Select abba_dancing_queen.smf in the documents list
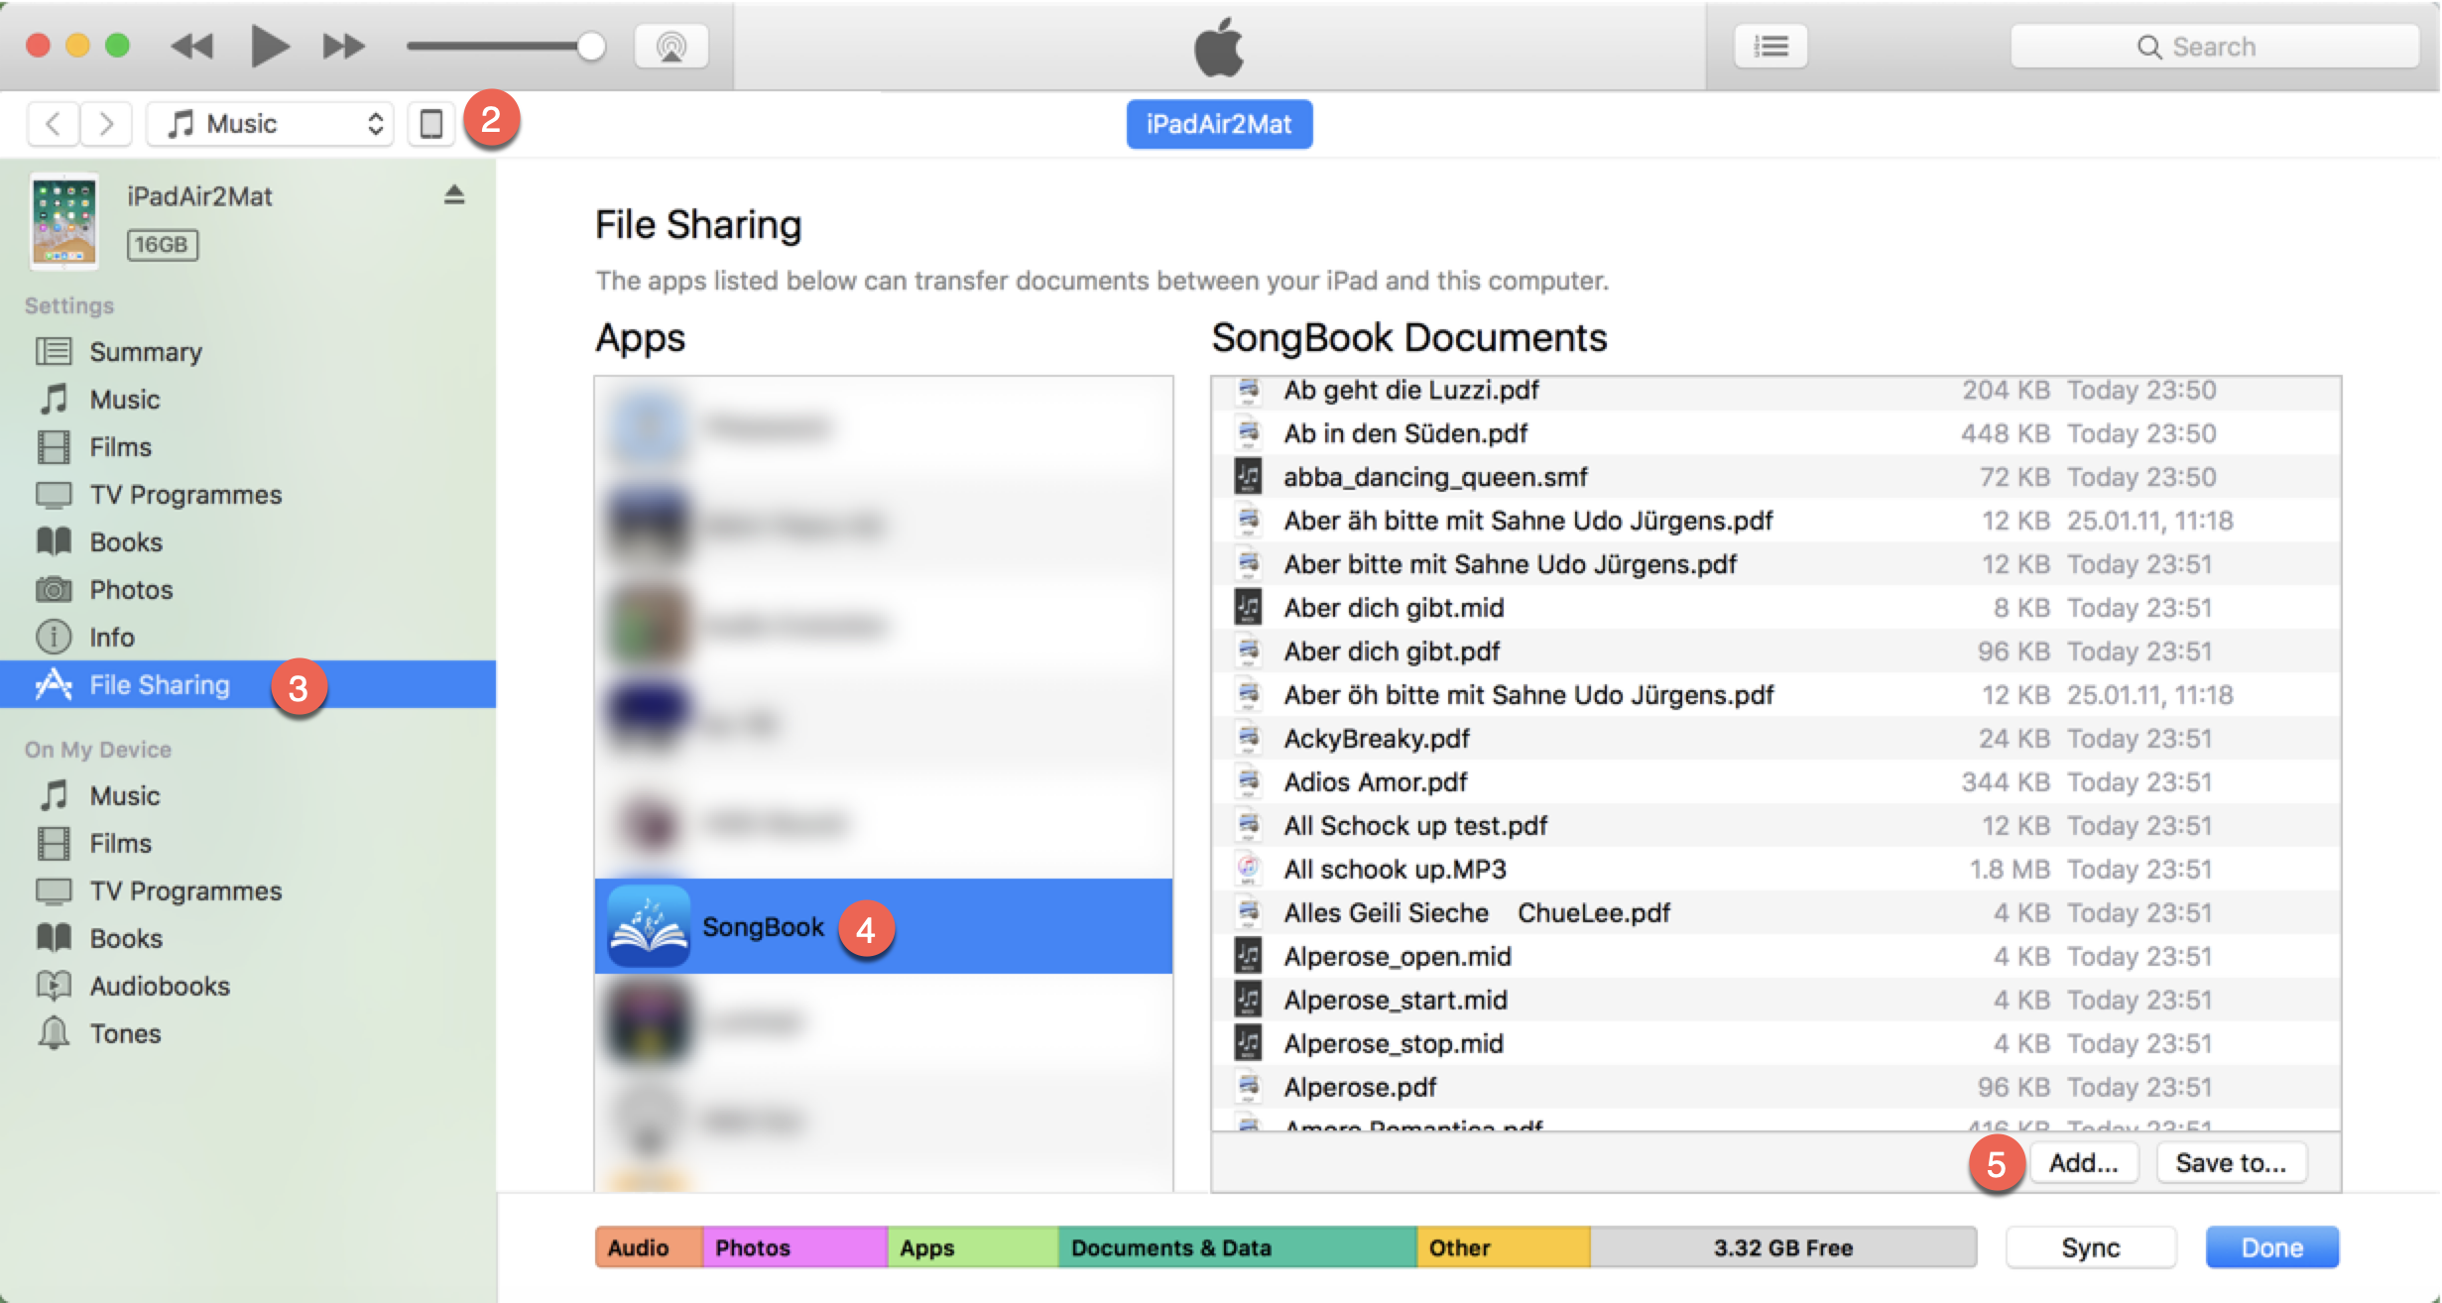The height and width of the screenshot is (1303, 2442). [x=1434, y=477]
